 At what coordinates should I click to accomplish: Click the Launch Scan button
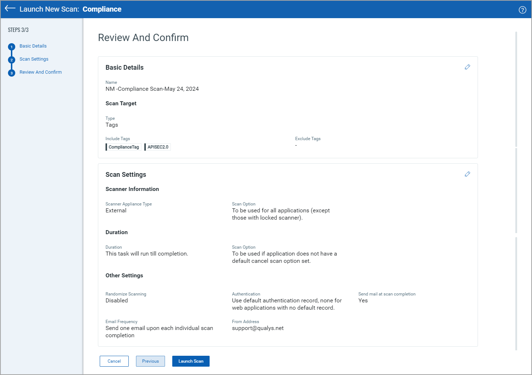191,361
